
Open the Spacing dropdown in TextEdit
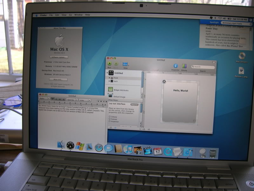tap(72, 100)
